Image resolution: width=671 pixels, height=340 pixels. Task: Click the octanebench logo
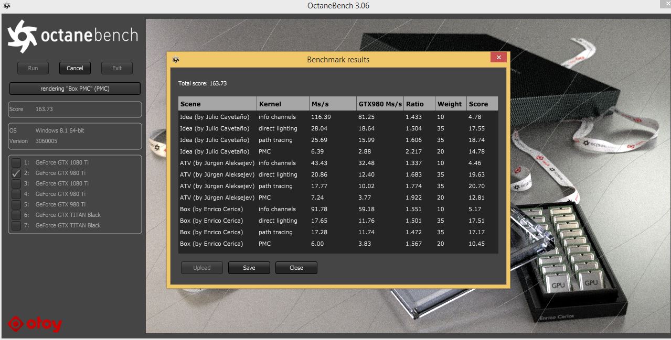(72, 37)
